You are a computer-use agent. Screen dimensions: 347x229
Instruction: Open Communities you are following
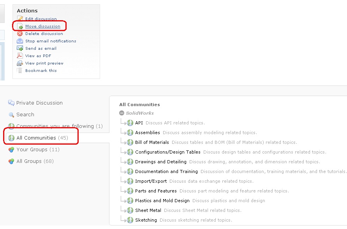tap(55, 126)
